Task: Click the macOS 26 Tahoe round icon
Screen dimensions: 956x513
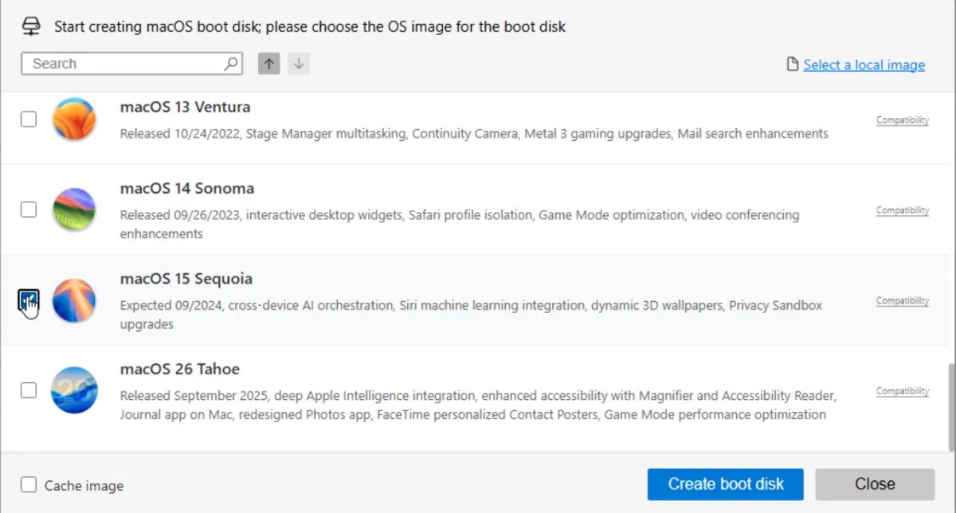Action: (74, 390)
